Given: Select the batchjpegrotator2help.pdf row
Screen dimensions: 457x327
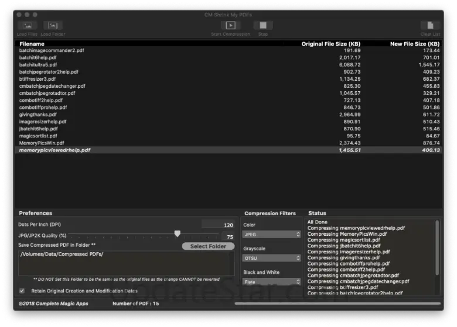Looking at the screenshot, I should pyautogui.click(x=228, y=72).
